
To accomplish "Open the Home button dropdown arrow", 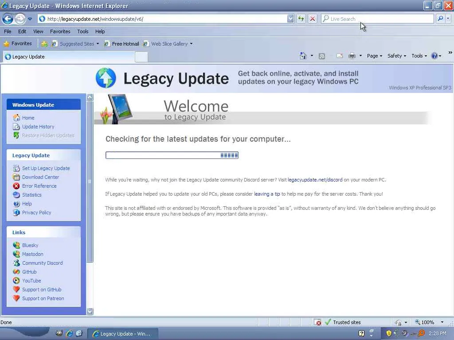I will [x=312, y=56].
